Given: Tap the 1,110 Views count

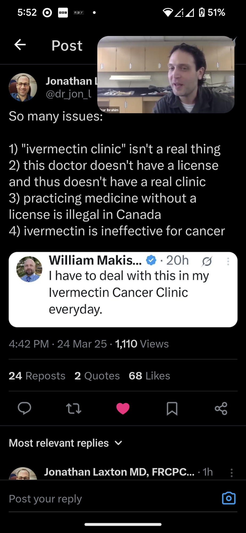Looking at the screenshot, I should (x=142, y=344).
